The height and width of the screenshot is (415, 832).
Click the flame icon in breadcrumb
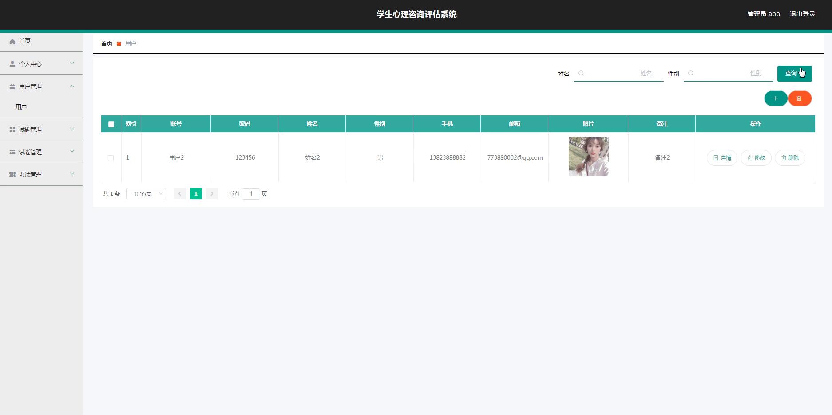click(x=119, y=43)
